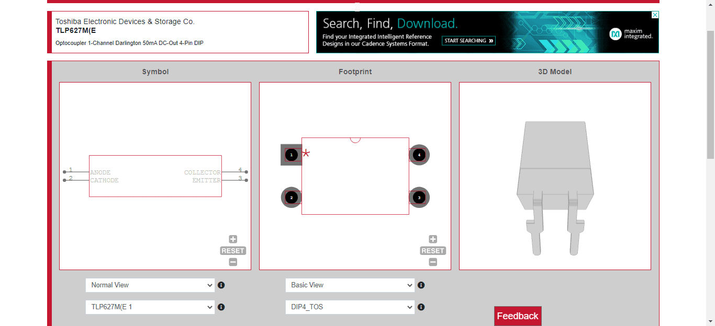Zoom out the Footprint view with minus

(433, 262)
